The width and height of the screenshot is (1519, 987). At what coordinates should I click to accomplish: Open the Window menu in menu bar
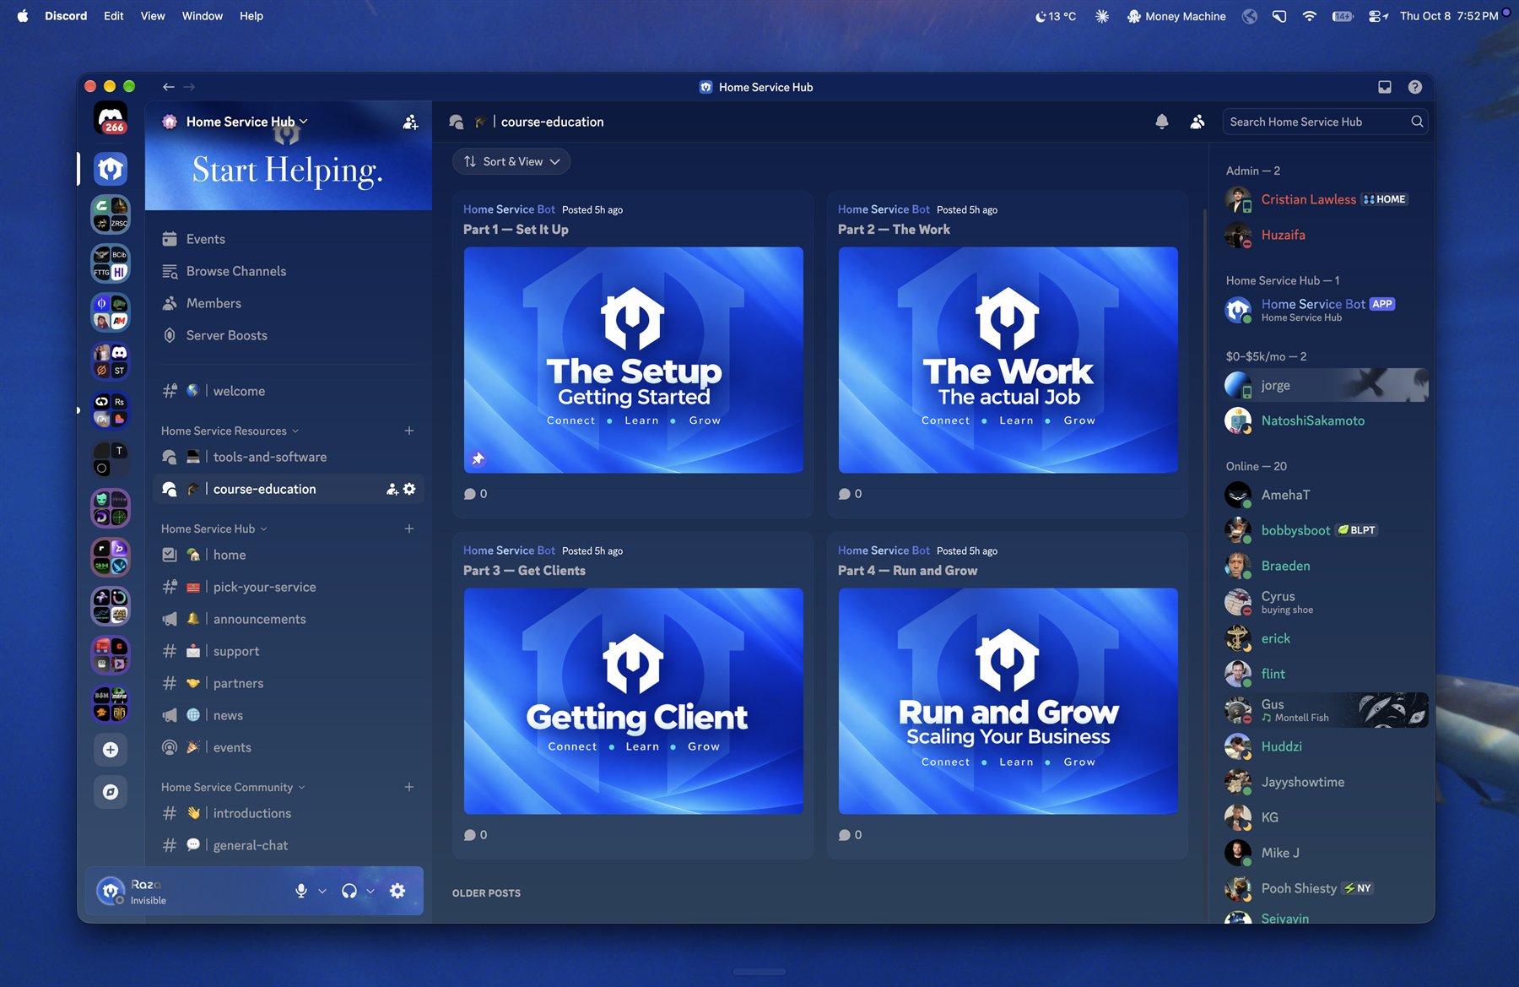pos(202,16)
